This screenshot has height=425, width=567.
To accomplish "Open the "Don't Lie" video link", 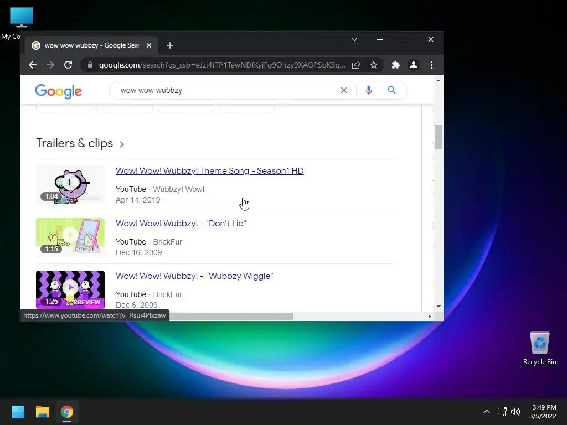I will [x=181, y=224].
